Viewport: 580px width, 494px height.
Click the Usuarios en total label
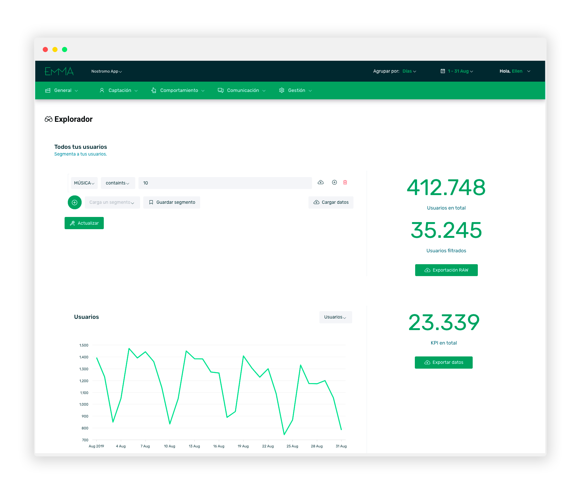(446, 208)
